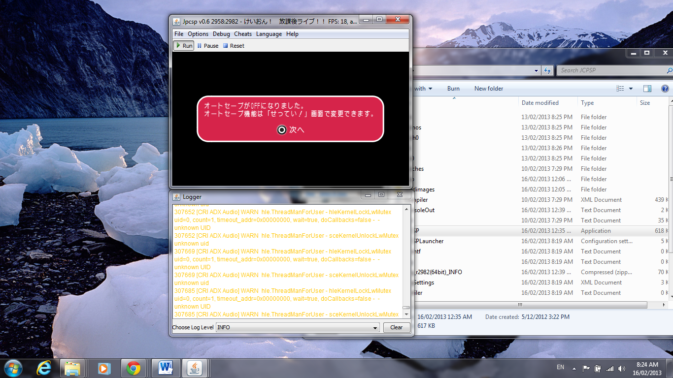This screenshot has width=673, height=378.
Task: Launch Google Chrome from the taskbar
Action: pos(134,368)
